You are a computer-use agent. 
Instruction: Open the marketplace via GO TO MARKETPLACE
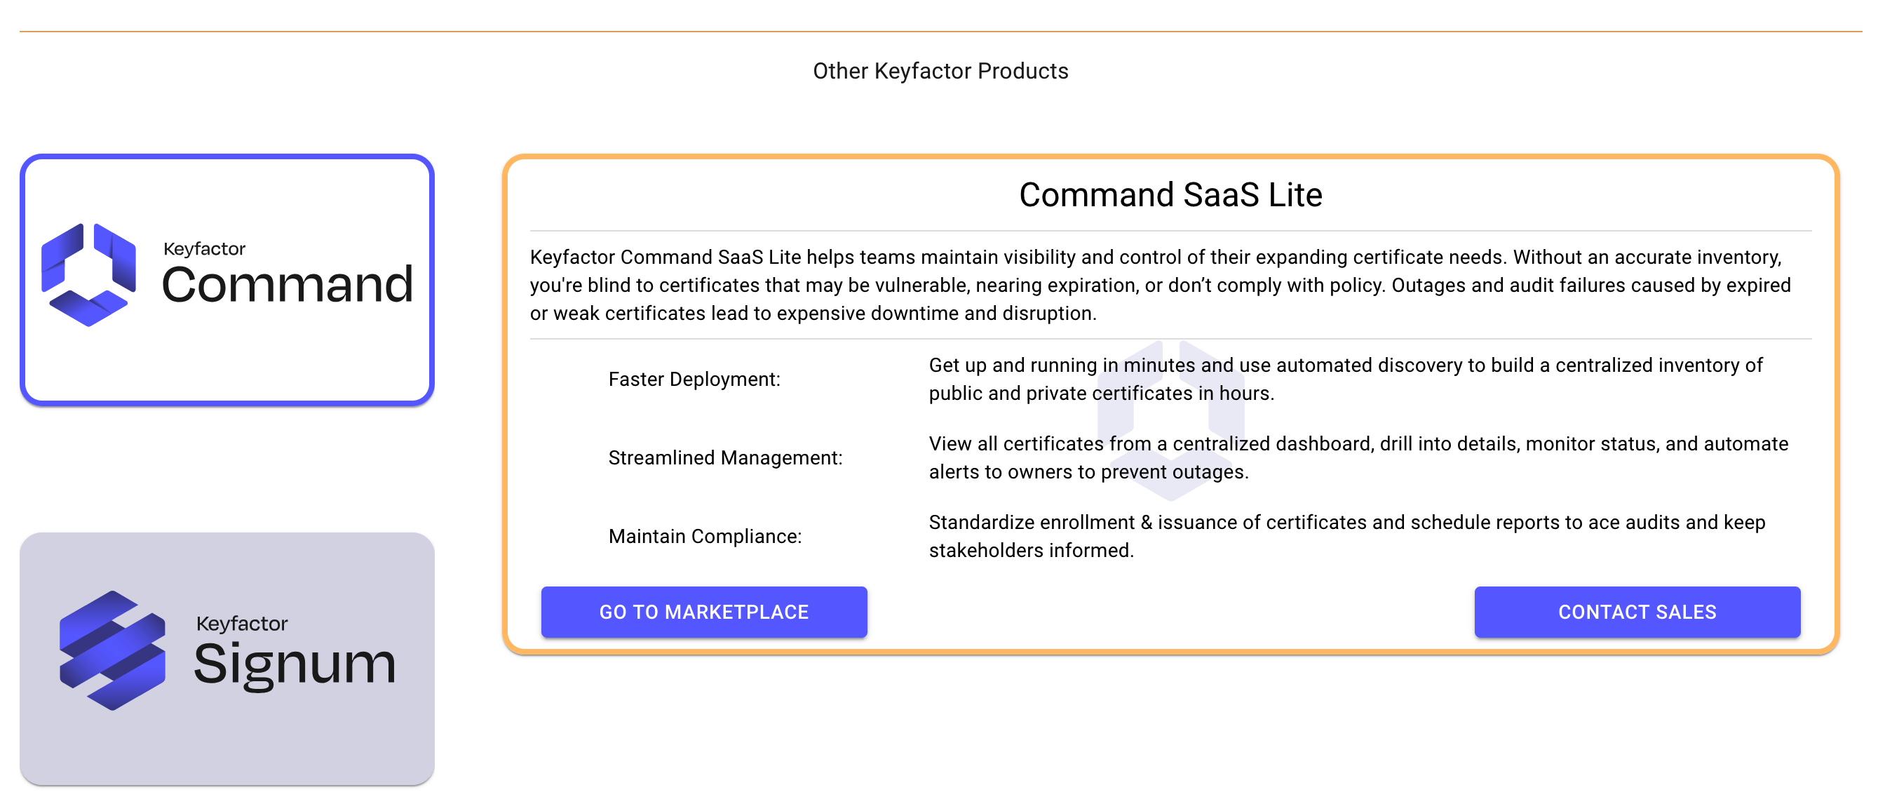coord(703,612)
